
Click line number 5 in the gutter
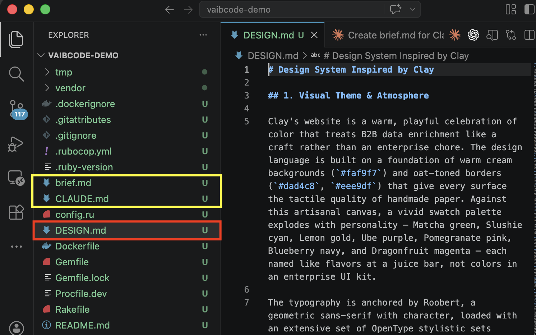coord(246,121)
